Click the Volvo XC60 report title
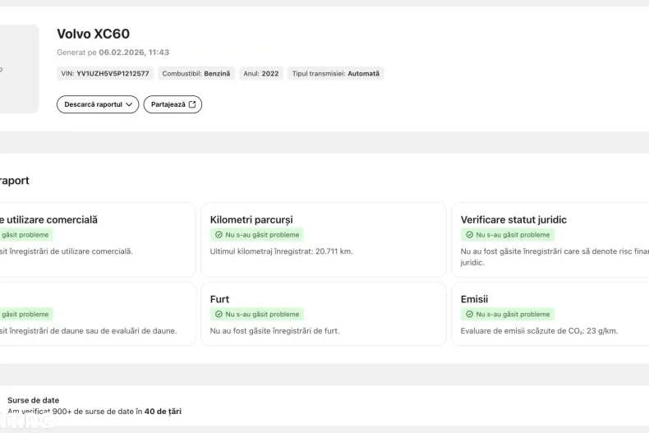Screen dimensions: 649x433 tap(93, 34)
